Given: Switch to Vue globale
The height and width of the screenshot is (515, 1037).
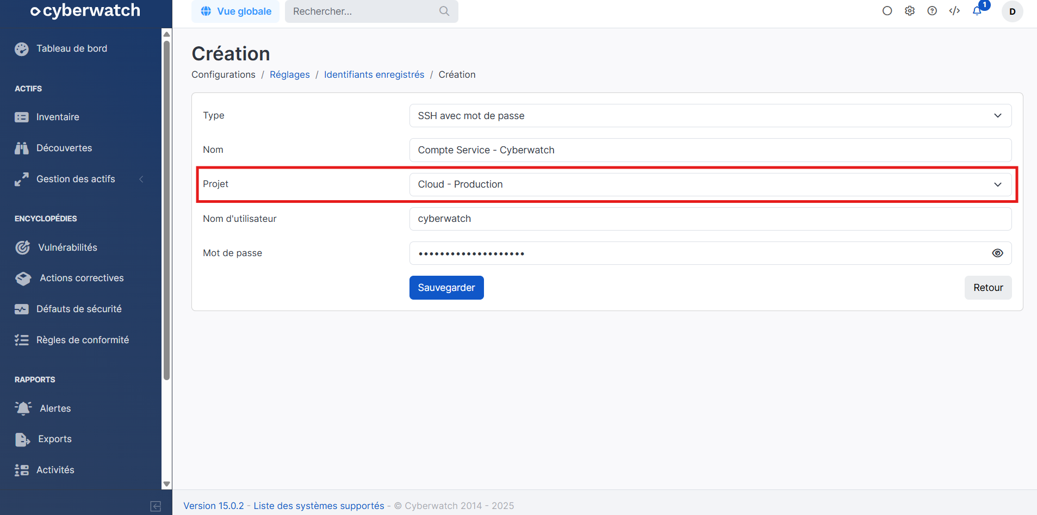Looking at the screenshot, I should [x=235, y=11].
